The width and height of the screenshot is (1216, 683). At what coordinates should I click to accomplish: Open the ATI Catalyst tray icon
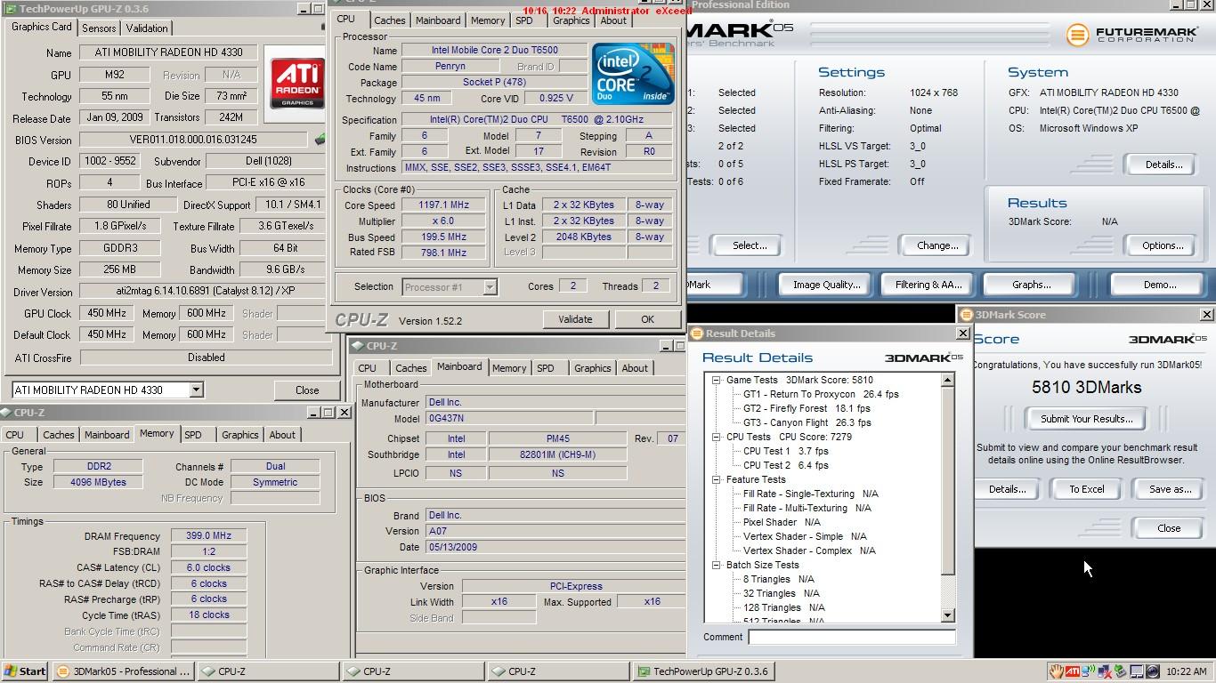(x=1073, y=671)
